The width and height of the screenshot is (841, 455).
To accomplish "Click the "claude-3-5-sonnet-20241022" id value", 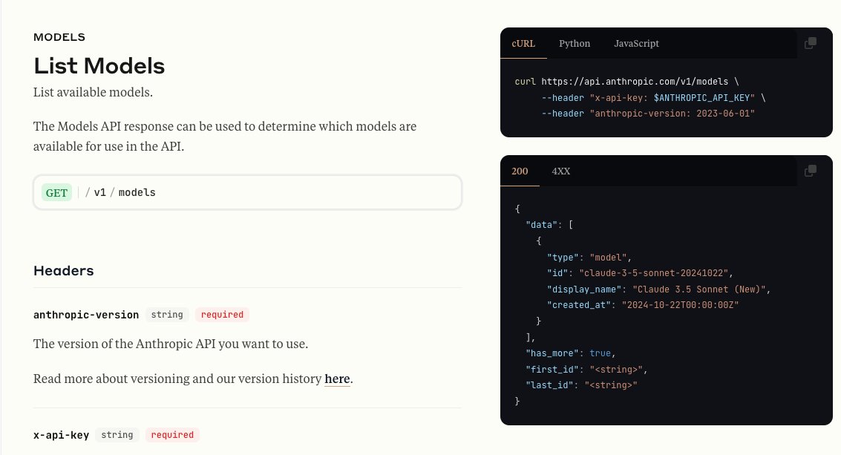I will click(x=653, y=273).
